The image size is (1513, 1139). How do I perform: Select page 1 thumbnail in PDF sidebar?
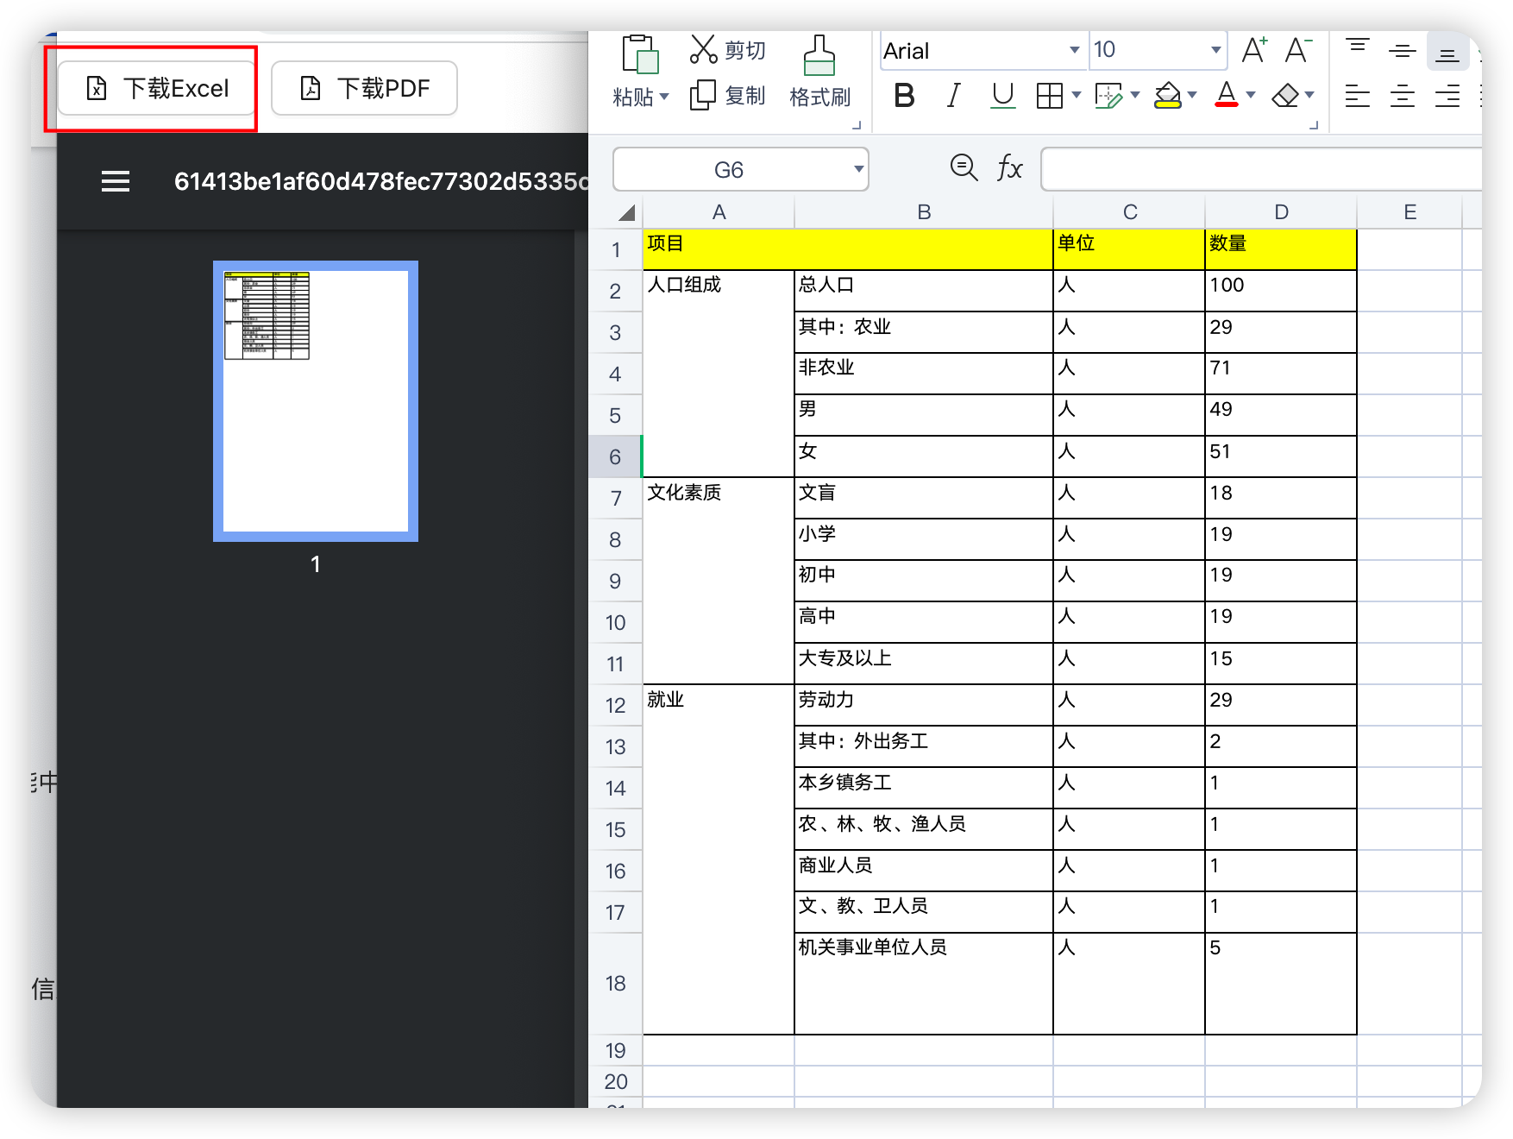tap(316, 401)
